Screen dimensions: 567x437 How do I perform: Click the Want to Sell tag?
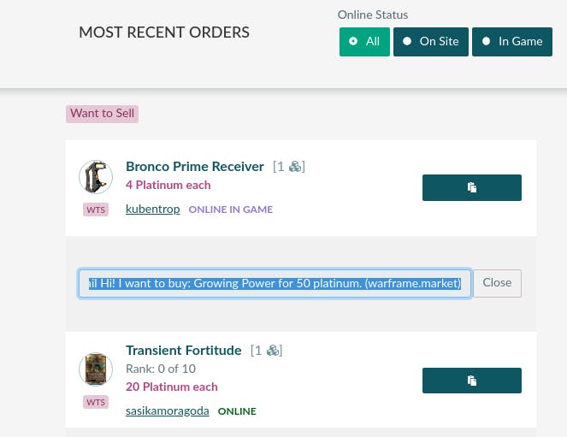coord(102,113)
